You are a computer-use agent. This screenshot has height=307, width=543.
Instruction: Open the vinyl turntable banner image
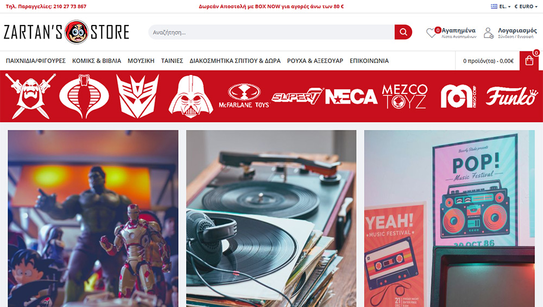[271, 218]
